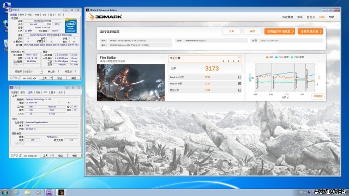Image resolution: width=349 pixels, height=196 pixels.
Task: Open 关于 (About) tab in upper CPU-Z
Action: point(60,15)
